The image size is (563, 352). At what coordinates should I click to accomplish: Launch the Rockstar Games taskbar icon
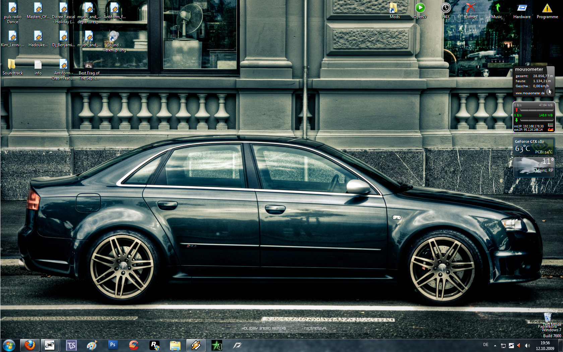pyautogui.click(x=154, y=345)
